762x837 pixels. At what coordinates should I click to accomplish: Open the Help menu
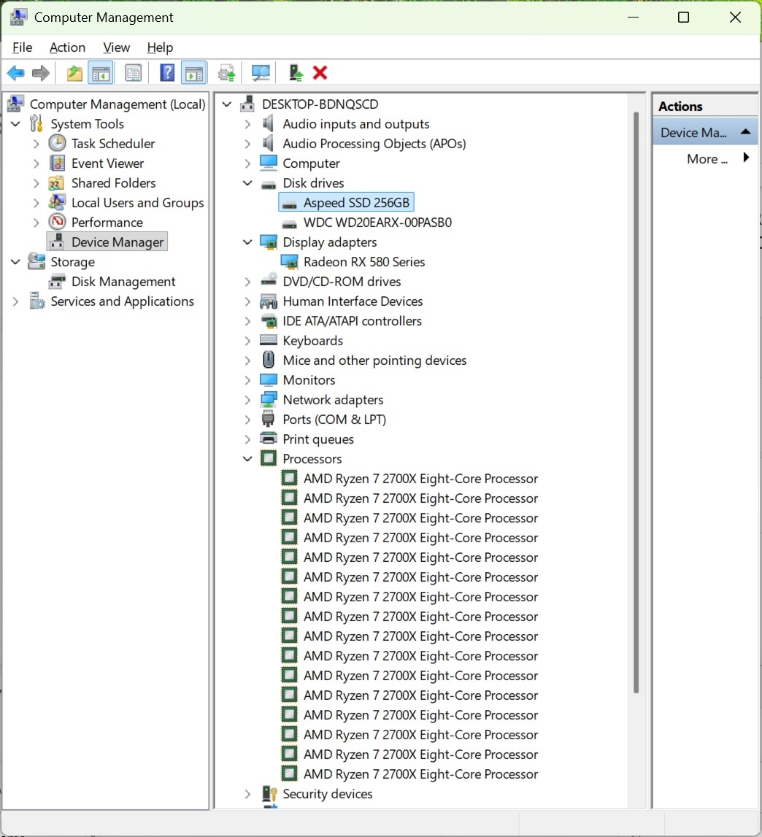coord(160,47)
